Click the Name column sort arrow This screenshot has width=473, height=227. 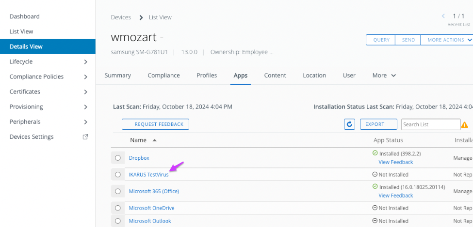(x=155, y=140)
